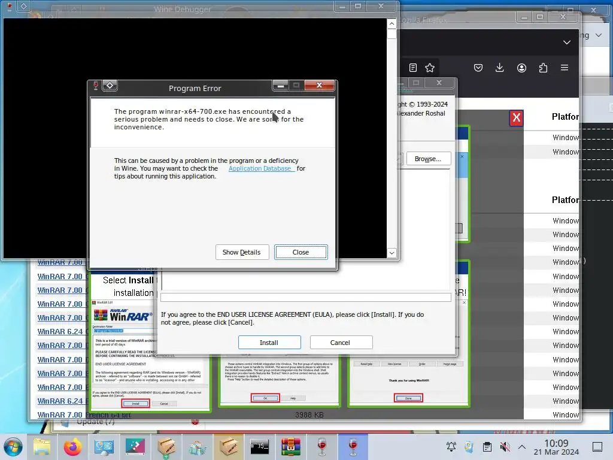Image resolution: width=613 pixels, height=460 pixels.
Task: Open WinRAR 7.00 French 64 bit link
Action: (84, 414)
